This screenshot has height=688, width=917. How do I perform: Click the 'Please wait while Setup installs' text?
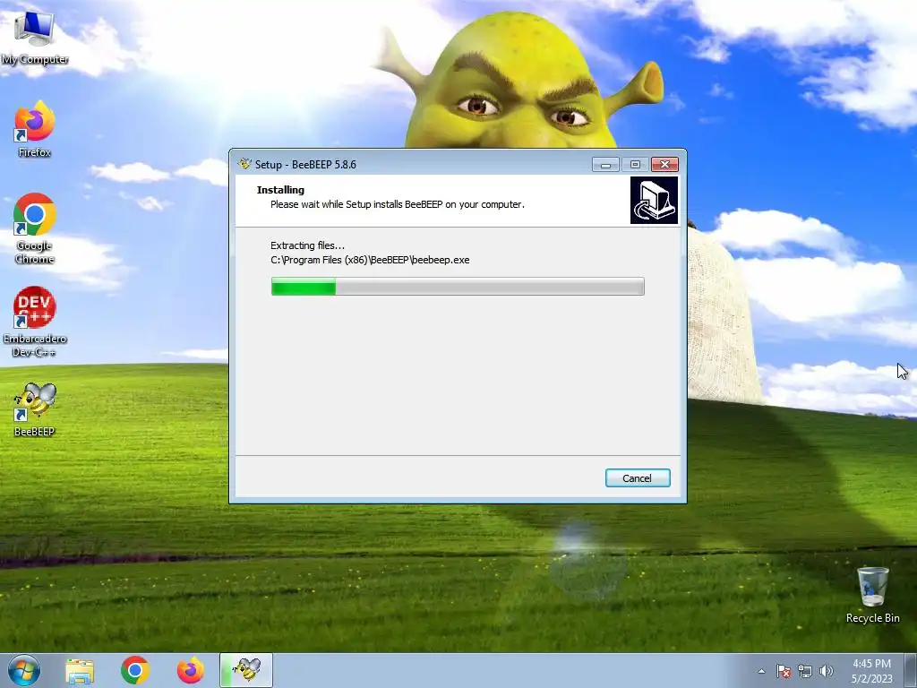[x=398, y=204]
